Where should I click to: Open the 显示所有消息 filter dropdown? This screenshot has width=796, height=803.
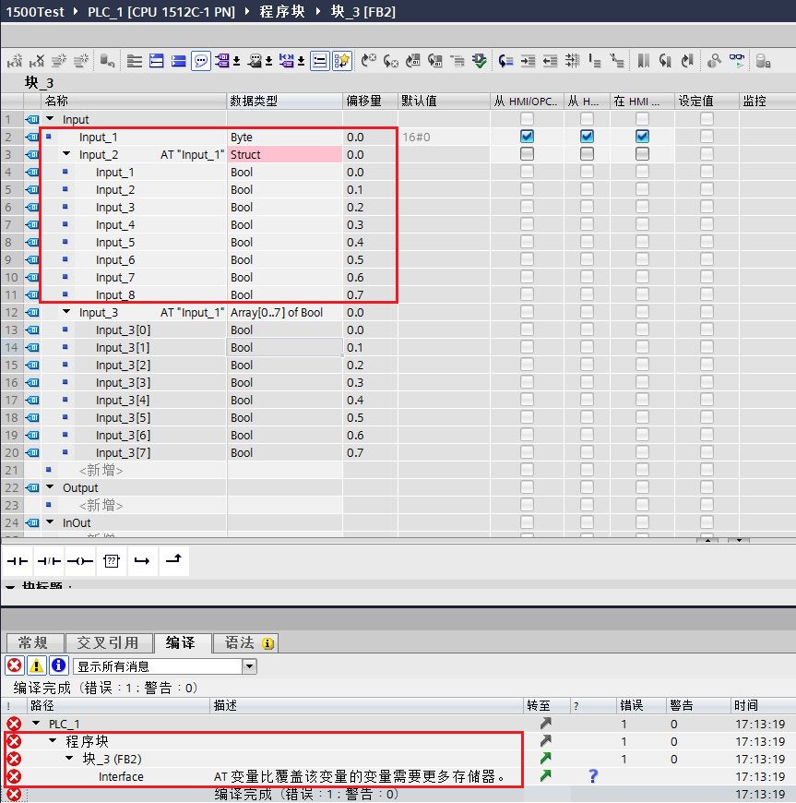249,666
